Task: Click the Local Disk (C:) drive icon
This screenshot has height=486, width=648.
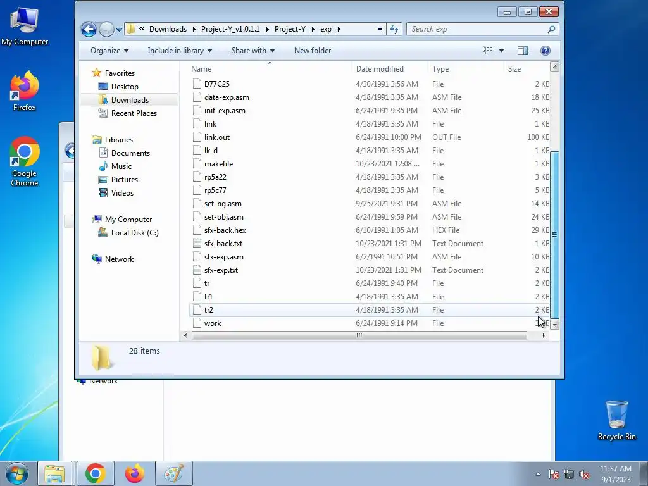Action: coord(103,233)
